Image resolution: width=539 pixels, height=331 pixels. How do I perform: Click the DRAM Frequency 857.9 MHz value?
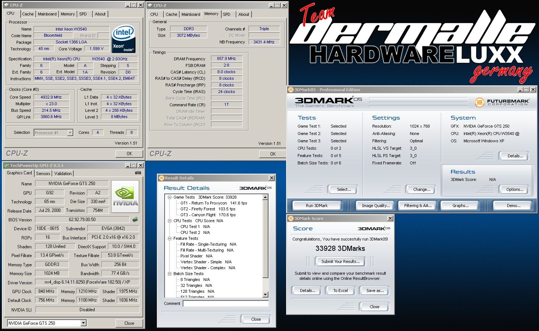pos(226,58)
